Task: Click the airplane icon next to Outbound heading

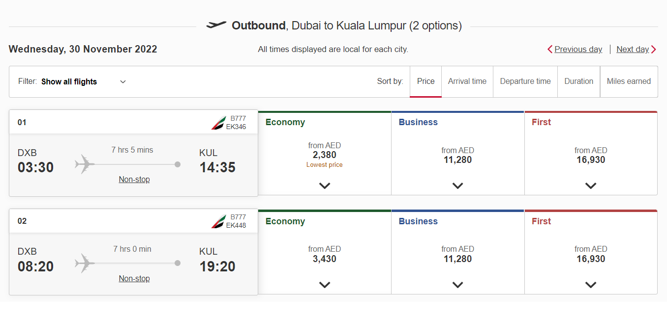Action: click(217, 25)
